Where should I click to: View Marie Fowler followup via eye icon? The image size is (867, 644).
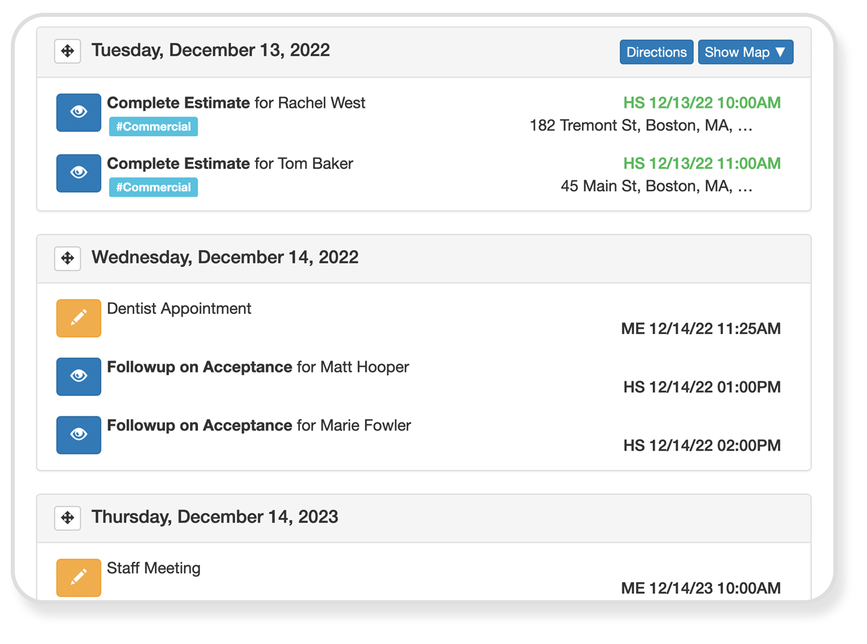point(79,435)
